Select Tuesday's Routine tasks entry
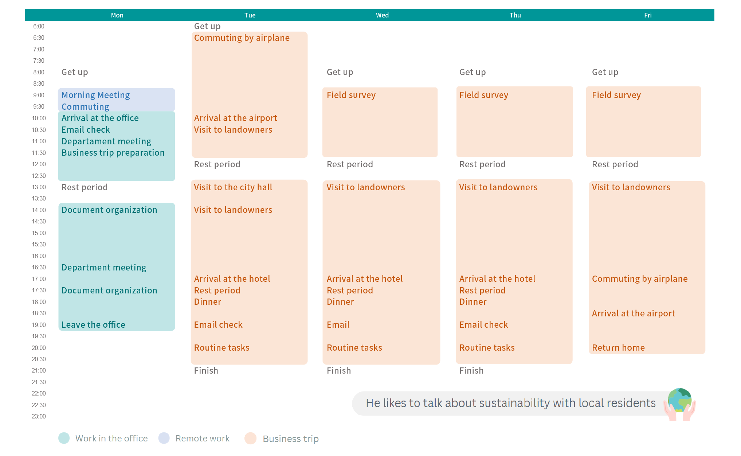The width and height of the screenshot is (741, 456). tap(222, 348)
